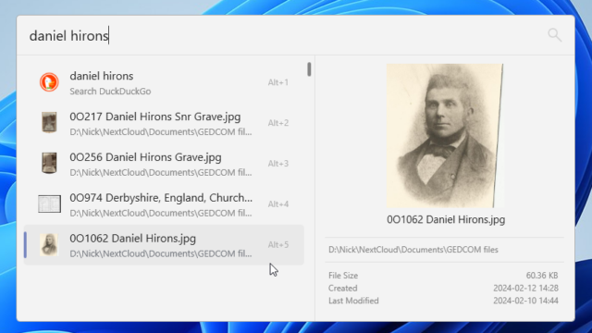Screen dimensions: 592x333
Task: Click the document thumbnail for 0O974 Derbyshire result
Action: [49, 203]
